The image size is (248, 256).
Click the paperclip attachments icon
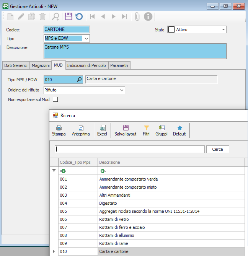click(x=137, y=16)
